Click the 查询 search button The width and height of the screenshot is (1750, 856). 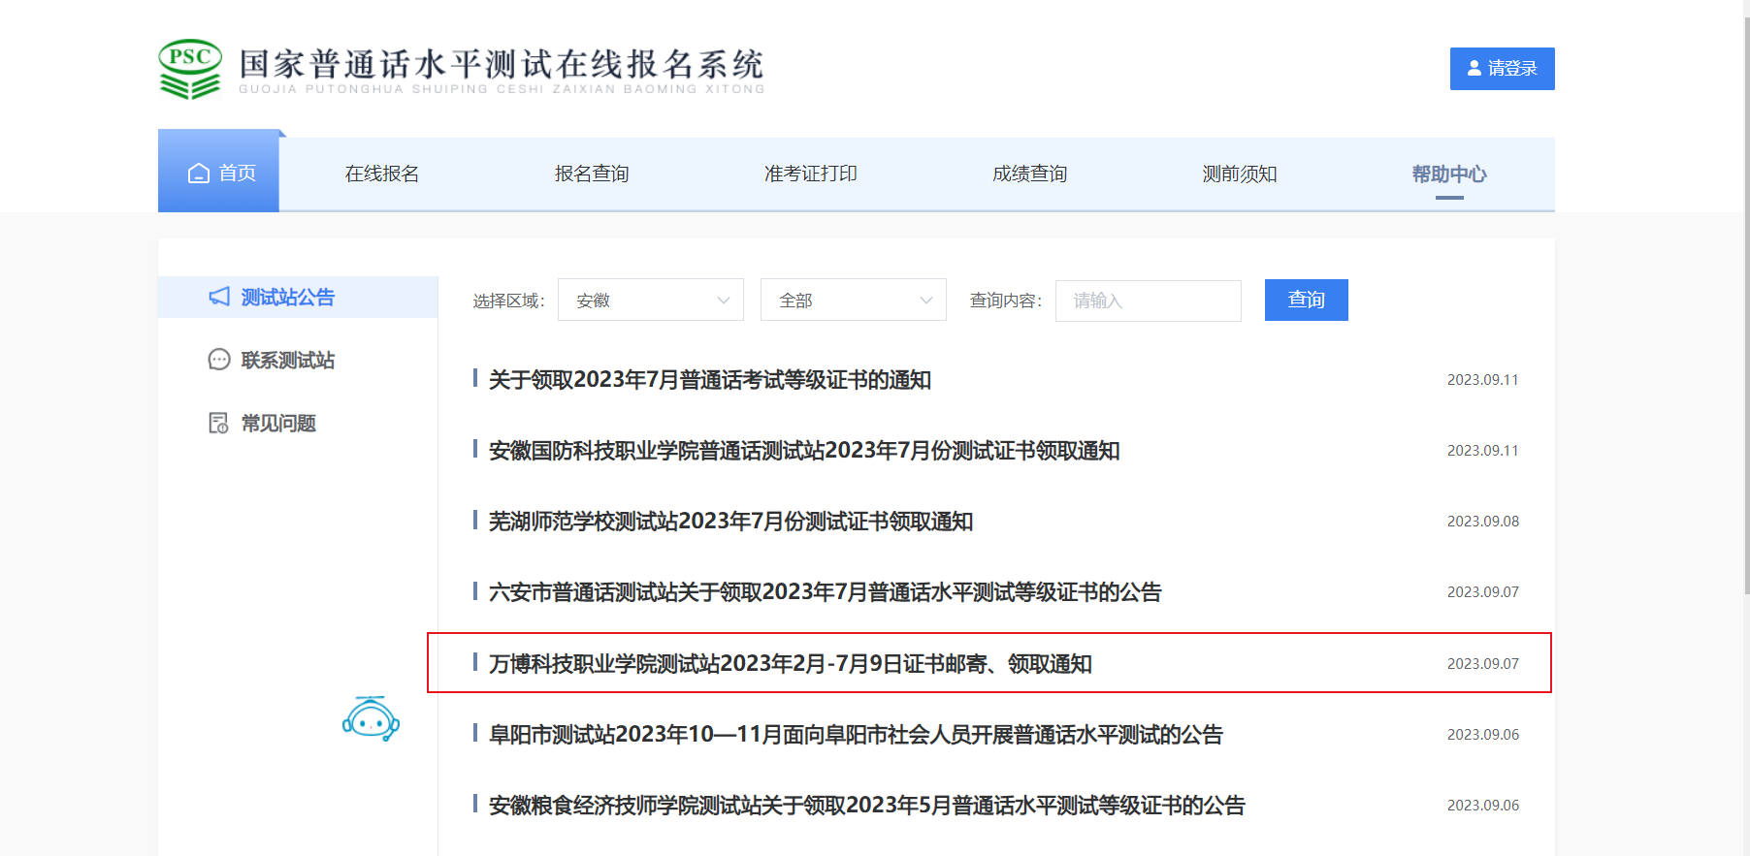[x=1307, y=300]
